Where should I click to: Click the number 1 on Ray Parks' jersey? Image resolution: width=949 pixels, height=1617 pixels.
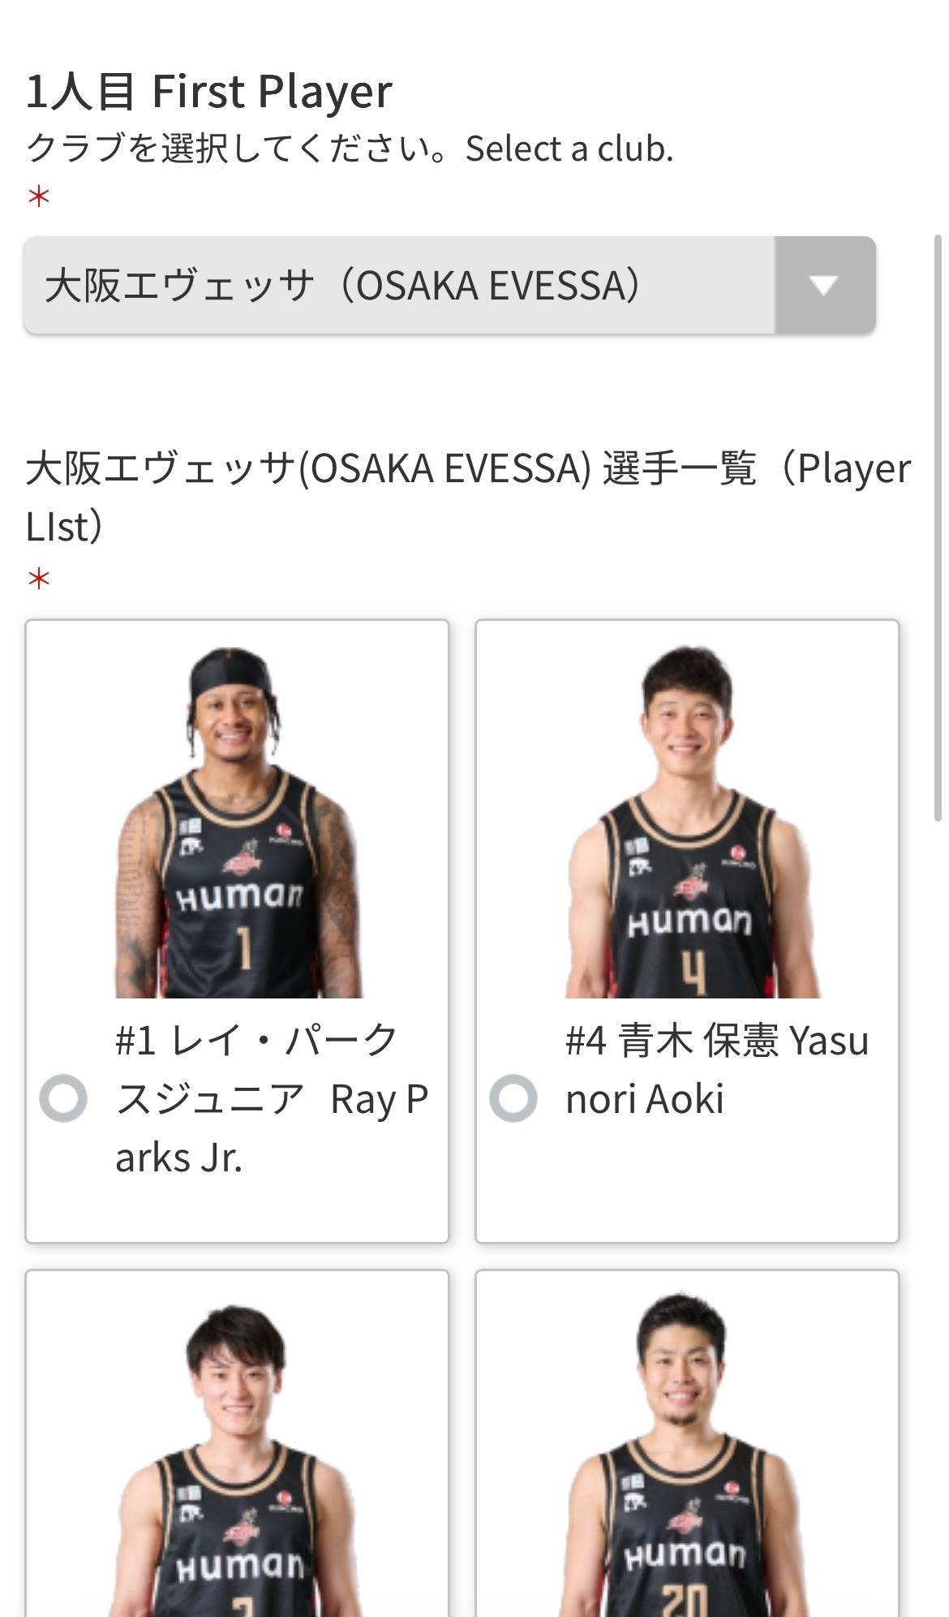pos(243,949)
